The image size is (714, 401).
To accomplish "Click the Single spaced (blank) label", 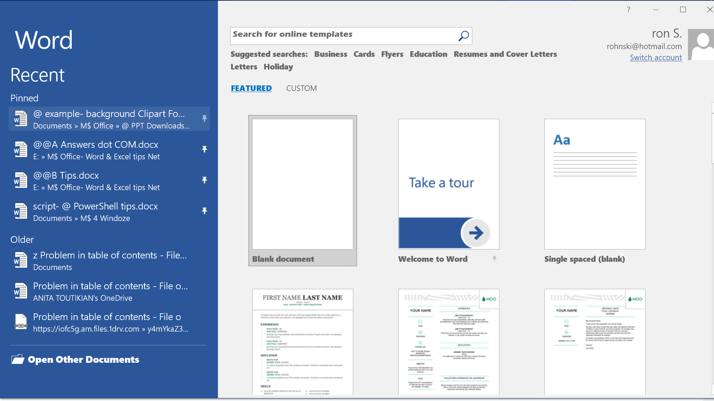I will pyautogui.click(x=585, y=259).
